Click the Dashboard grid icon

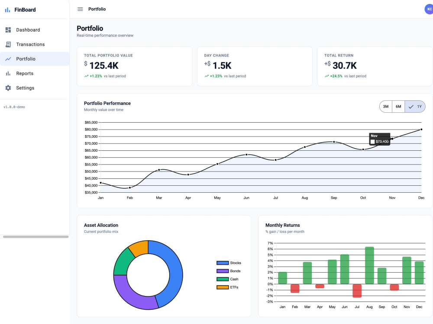pos(8,30)
